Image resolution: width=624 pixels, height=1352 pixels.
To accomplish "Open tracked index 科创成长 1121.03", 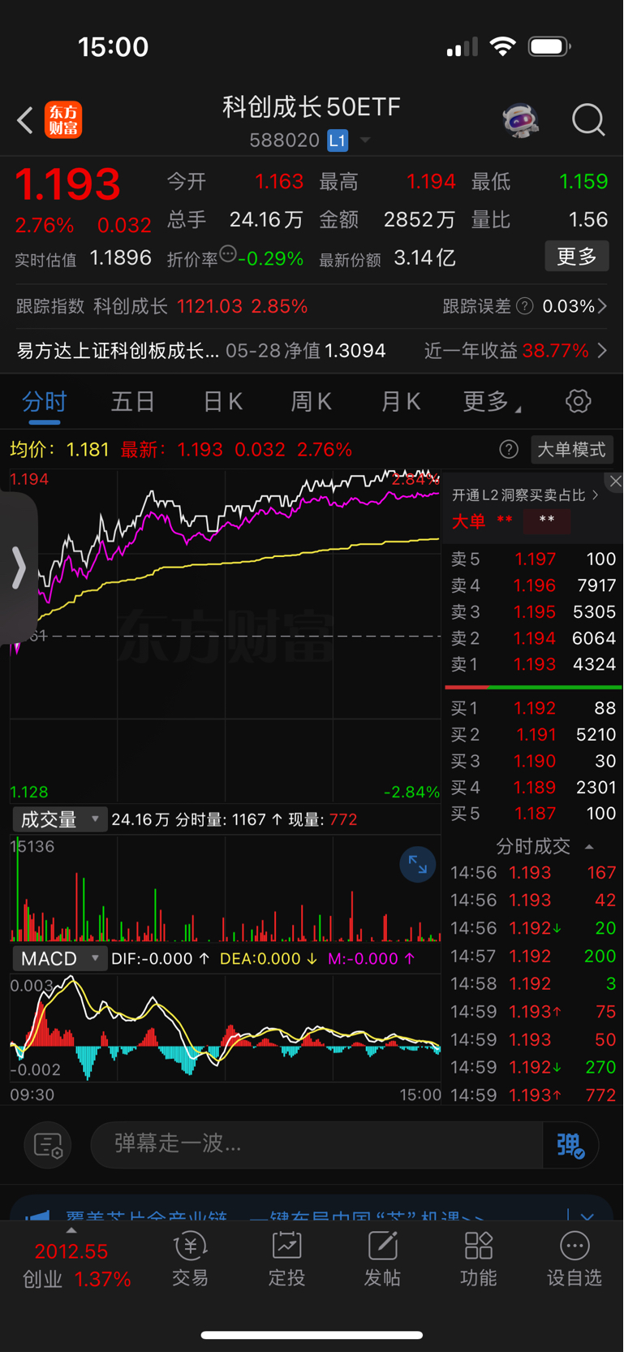I will (x=162, y=306).
